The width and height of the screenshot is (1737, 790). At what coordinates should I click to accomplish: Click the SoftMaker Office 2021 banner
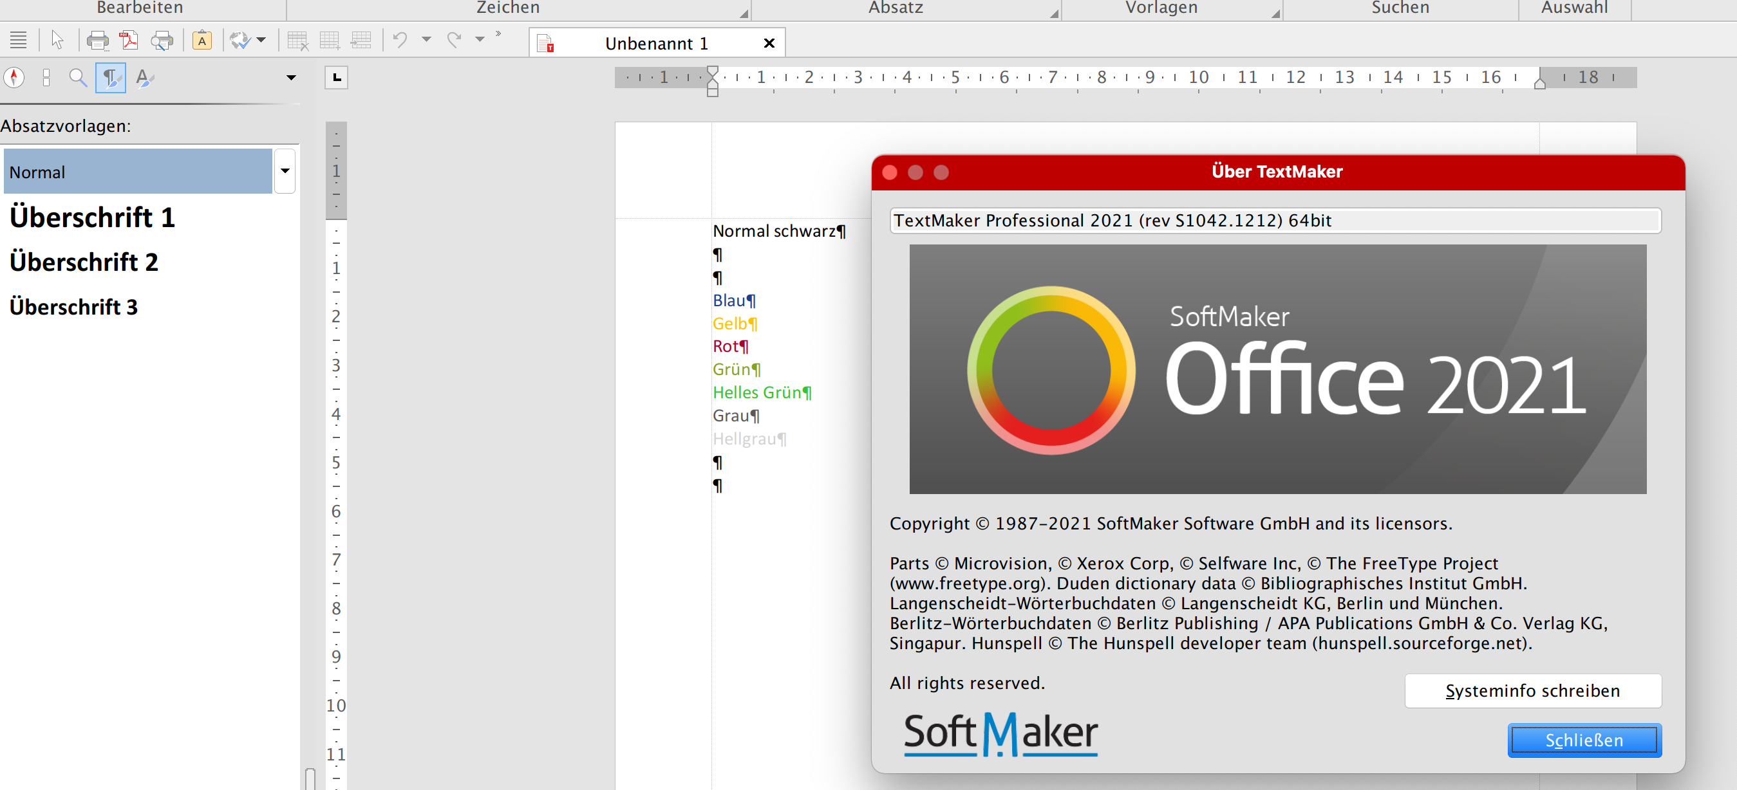click(x=1277, y=369)
